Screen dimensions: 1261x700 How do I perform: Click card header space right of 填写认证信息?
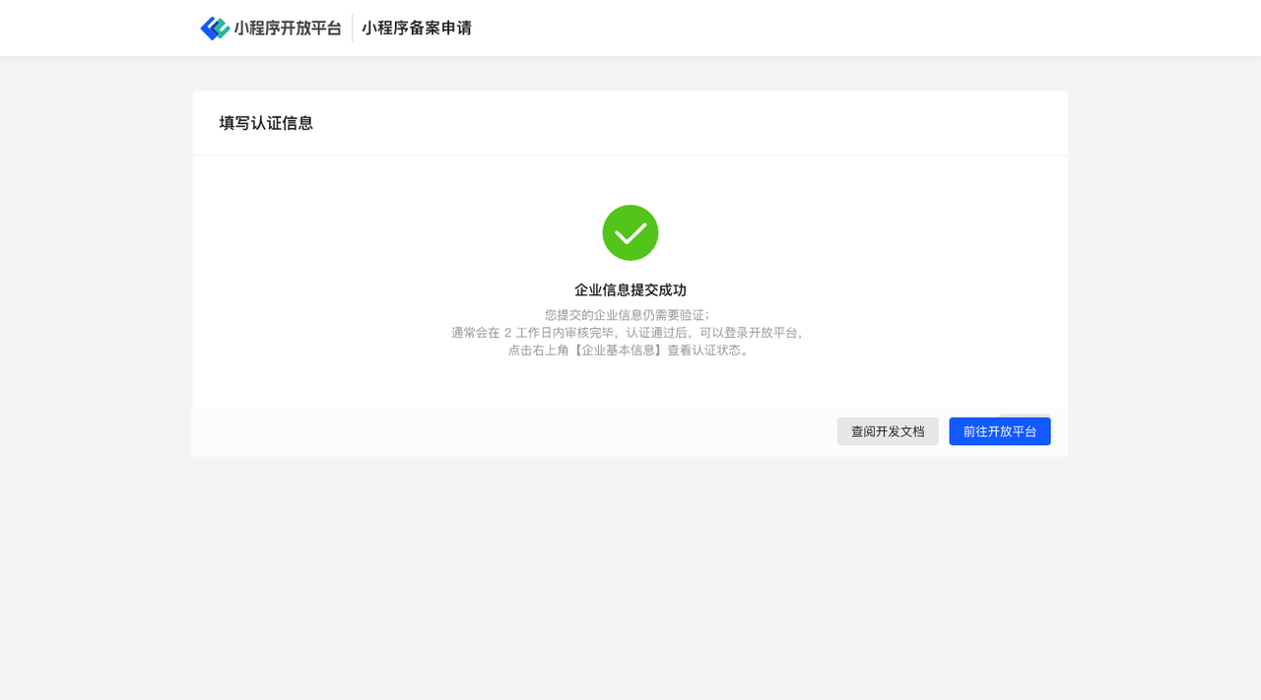coord(690,123)
